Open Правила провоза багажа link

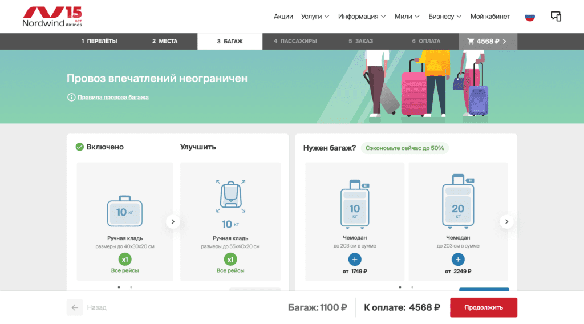click(113, 97)
